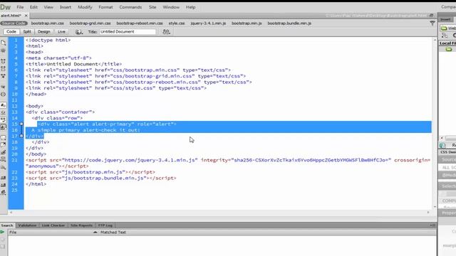Toggle Syntax Error Alerts icon

[3, 127]
